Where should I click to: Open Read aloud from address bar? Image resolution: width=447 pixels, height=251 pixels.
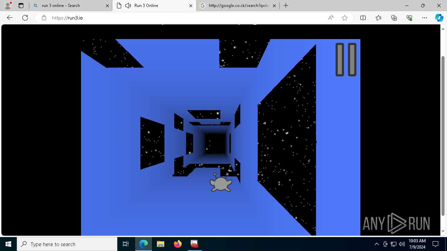point(331,18)
